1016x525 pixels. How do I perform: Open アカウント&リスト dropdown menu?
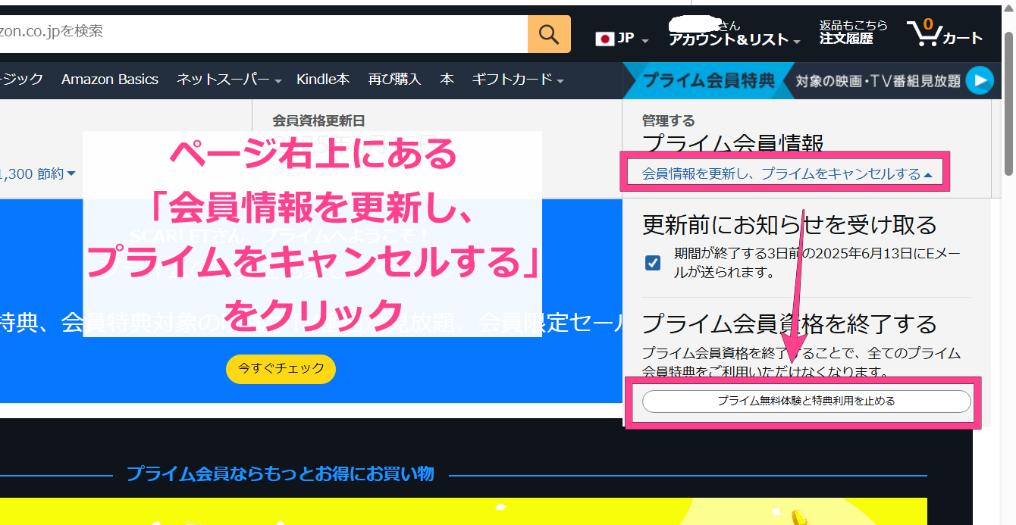point(734,33)
